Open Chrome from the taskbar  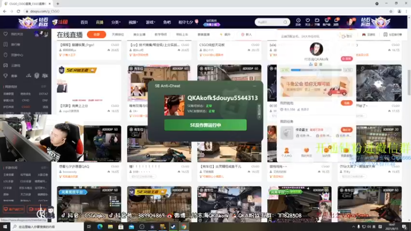pyautogui.click(x=184, y=226)
